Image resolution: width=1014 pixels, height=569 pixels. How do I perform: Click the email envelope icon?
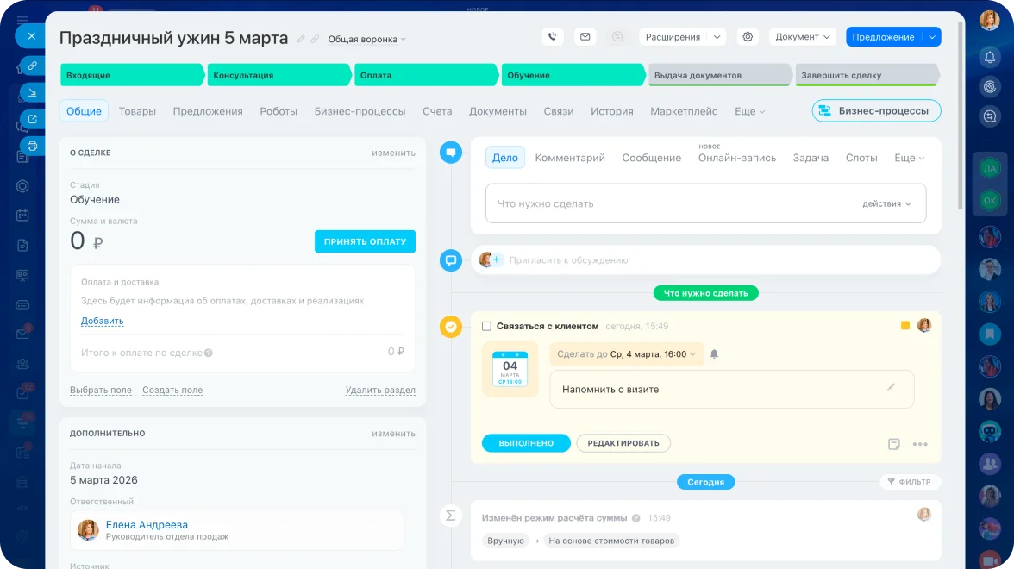click(585, 37)
